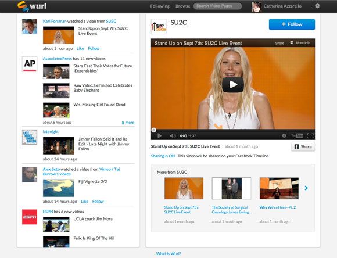
Task: Open Stand Up on Sept 7th thumbnail in More from SU2C
Action: pos(184,188)
